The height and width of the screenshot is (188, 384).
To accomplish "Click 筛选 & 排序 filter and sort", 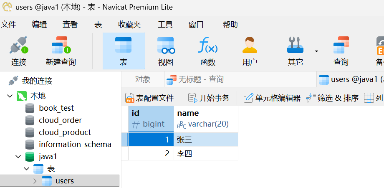I will pos(332,98).
